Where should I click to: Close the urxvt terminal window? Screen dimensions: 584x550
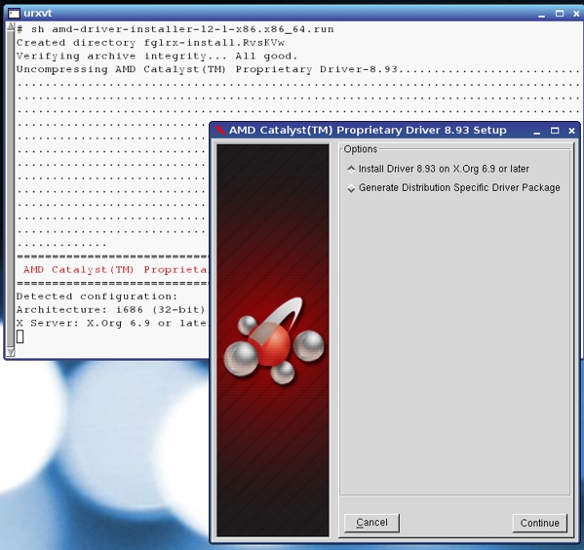click(576, 14)
